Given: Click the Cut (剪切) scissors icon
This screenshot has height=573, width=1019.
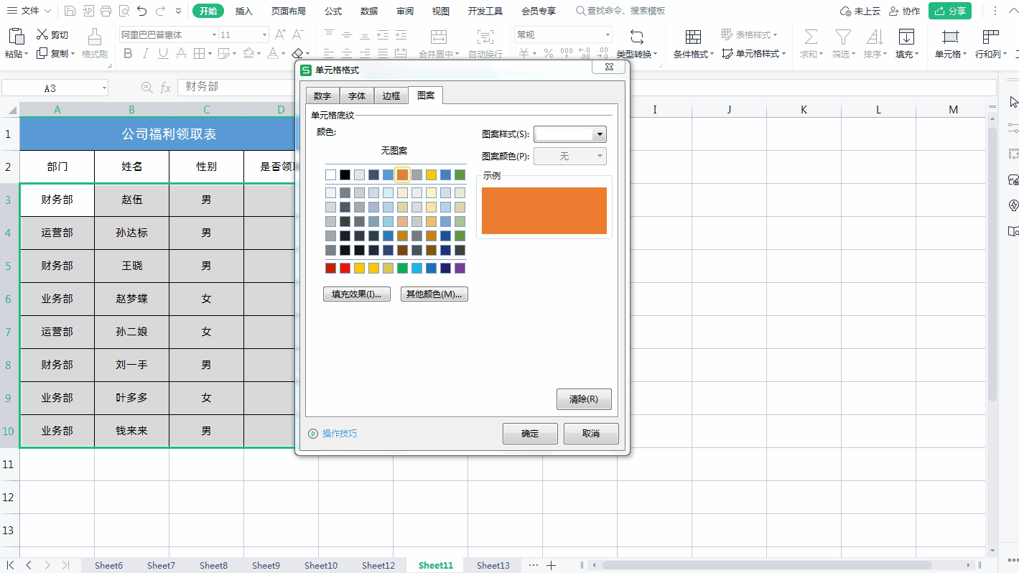Looking at the screenshot, I should (x=42, y=34).
